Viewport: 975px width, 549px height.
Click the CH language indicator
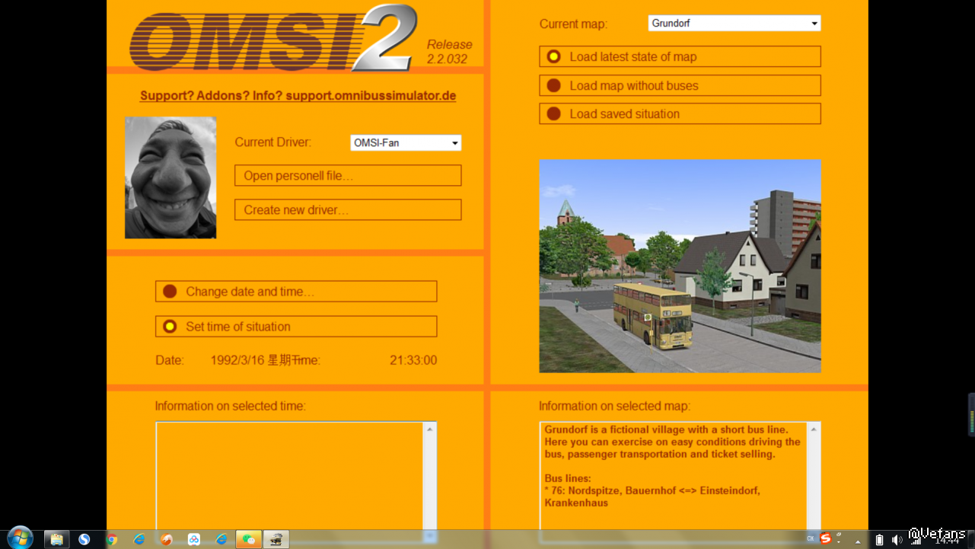(x=811, y=539)
